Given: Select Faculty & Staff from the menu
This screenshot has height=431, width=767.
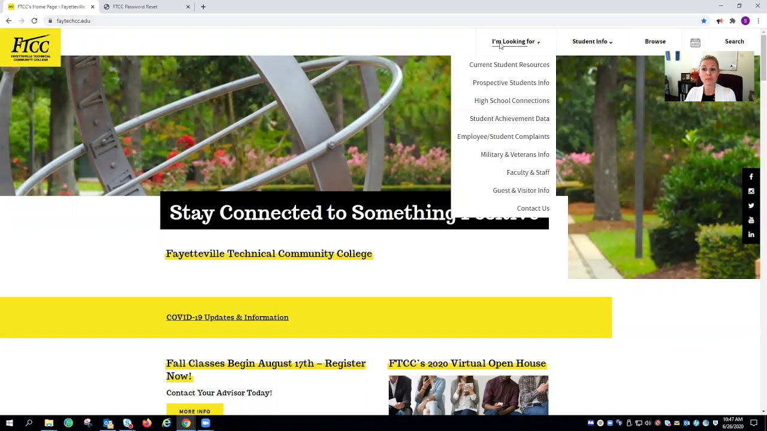Looking at the screenshot, I should (528, 172).
